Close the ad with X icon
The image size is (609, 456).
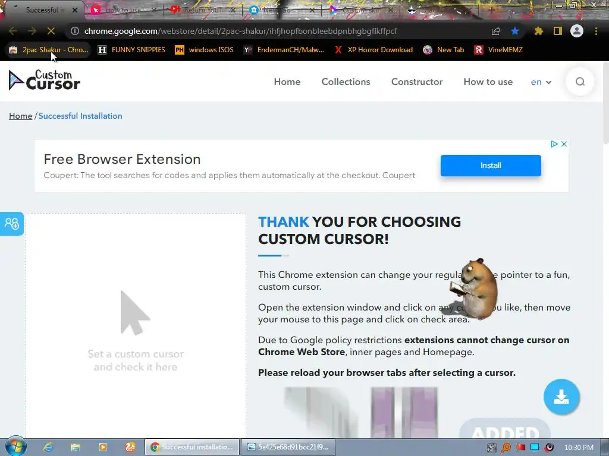pyautogui.click(x=564, y=144)
